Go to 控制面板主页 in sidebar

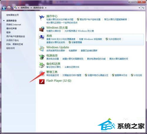(x=12, y=15)
